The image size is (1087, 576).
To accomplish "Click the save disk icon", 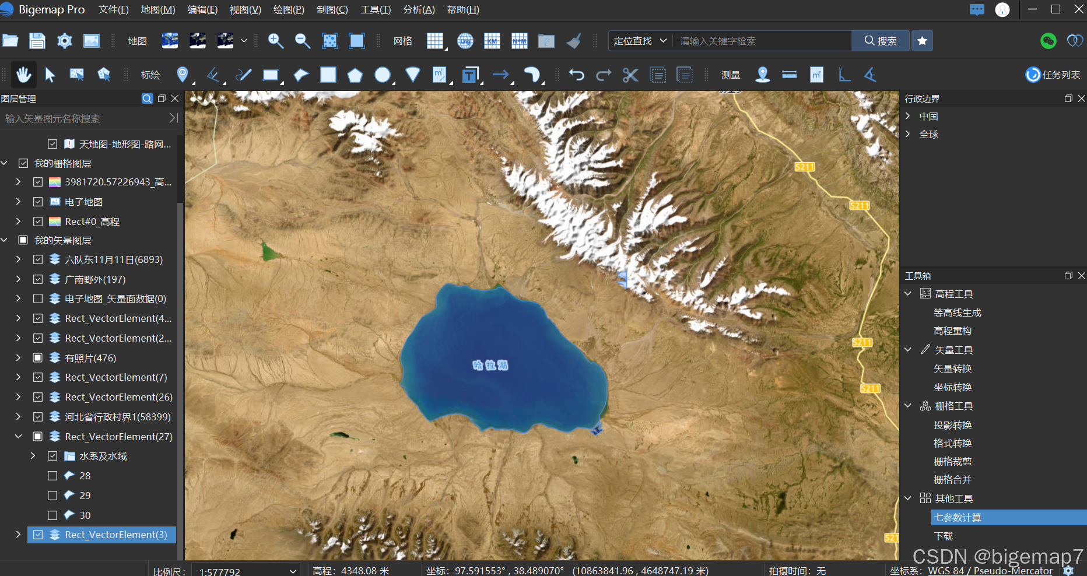I will pyautogui.click(x=37, y=41).
